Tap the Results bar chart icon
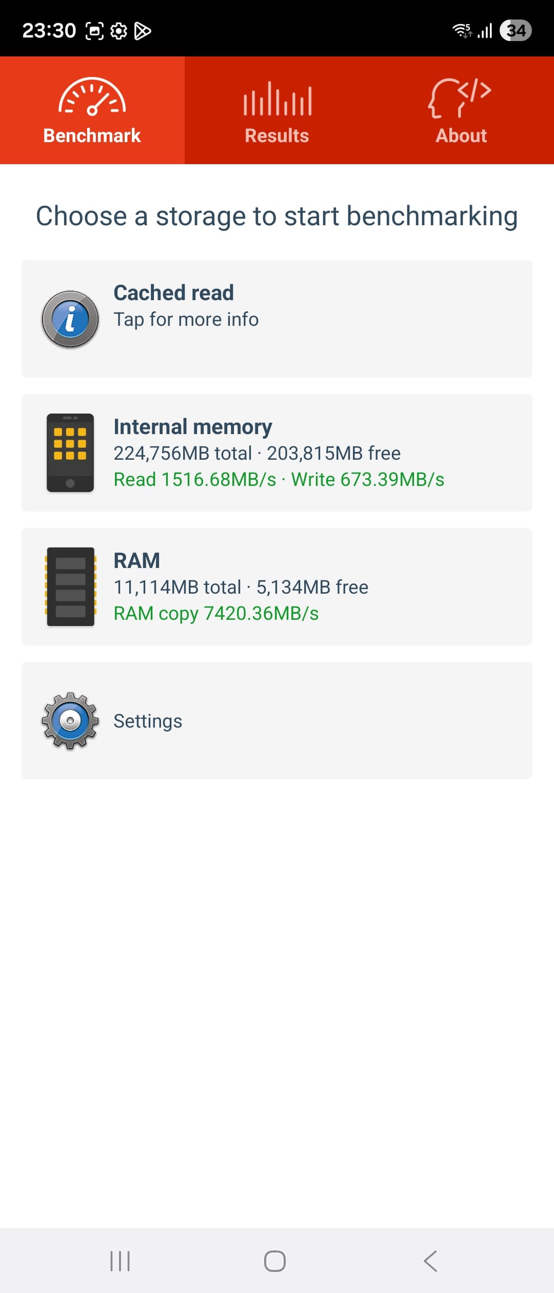Screen dimensions: 554x1293 (277, 99)
